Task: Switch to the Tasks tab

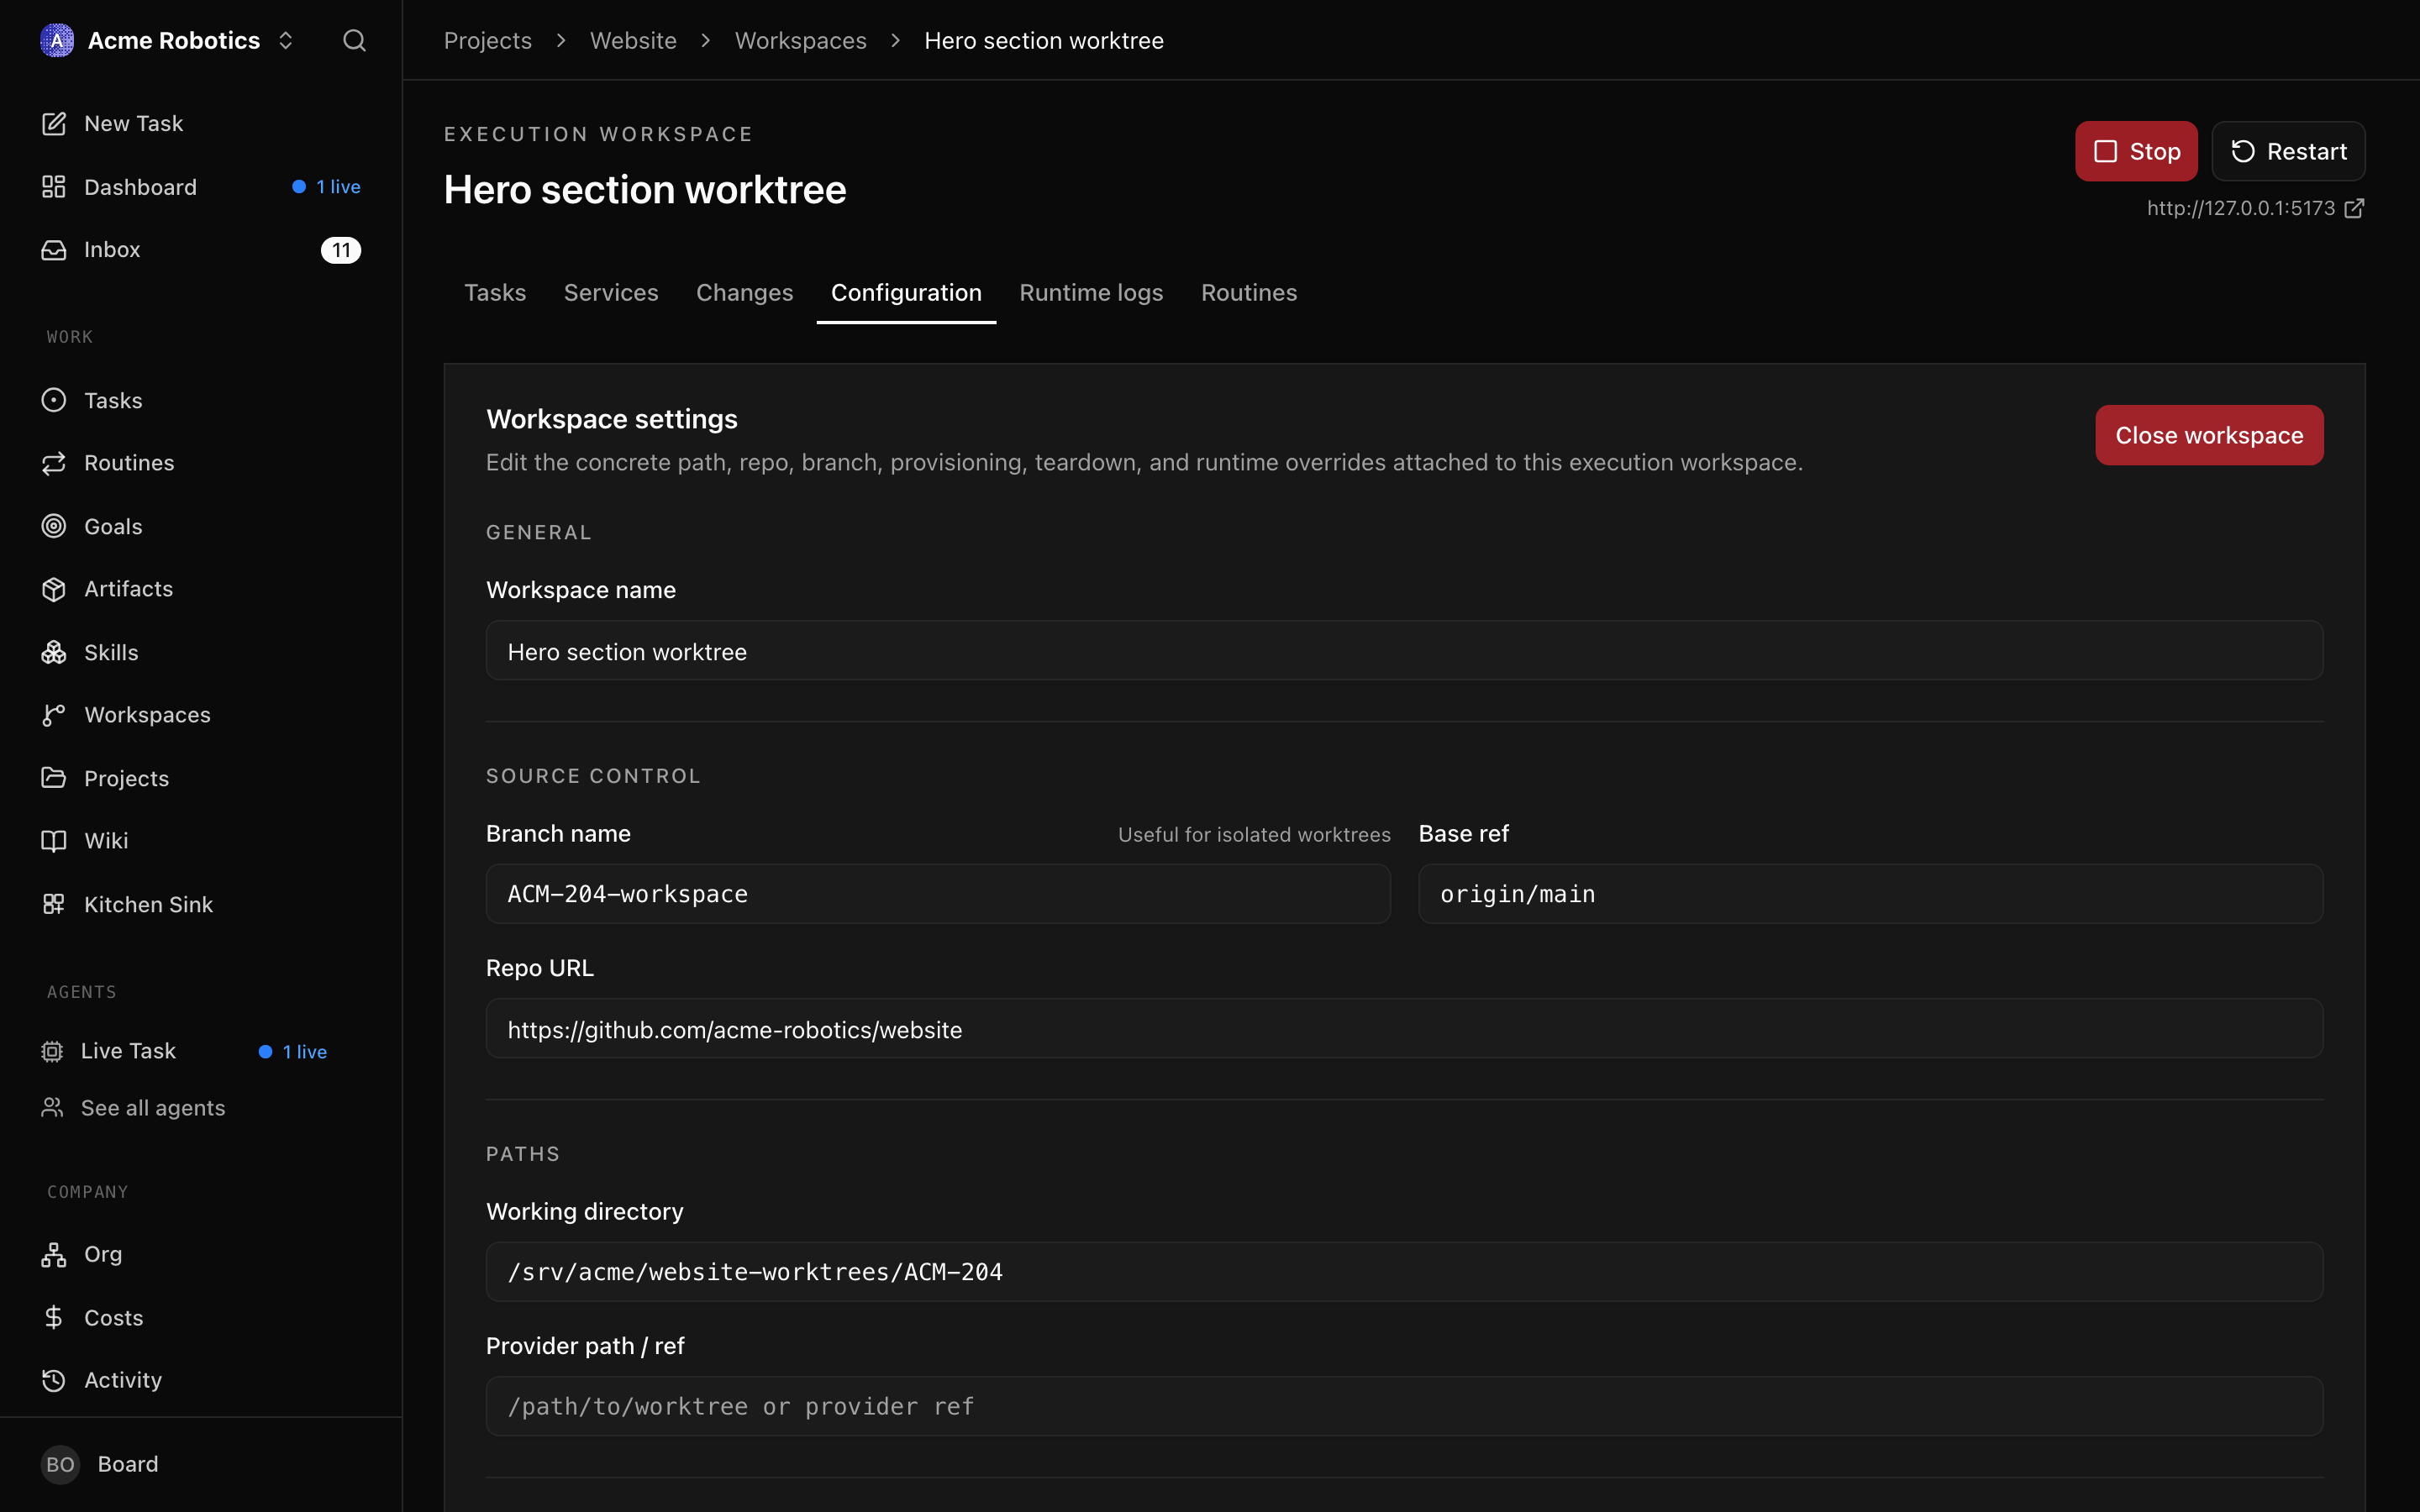Action: [495, 292]
